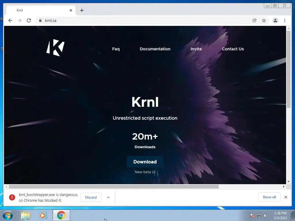Click the Unrestricted script execution text
This screenshot has height=221, width=295.
click(145, 118)
